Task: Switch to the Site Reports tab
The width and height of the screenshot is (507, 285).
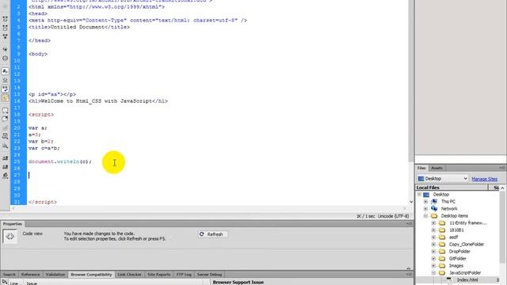Action: (158, 275)
